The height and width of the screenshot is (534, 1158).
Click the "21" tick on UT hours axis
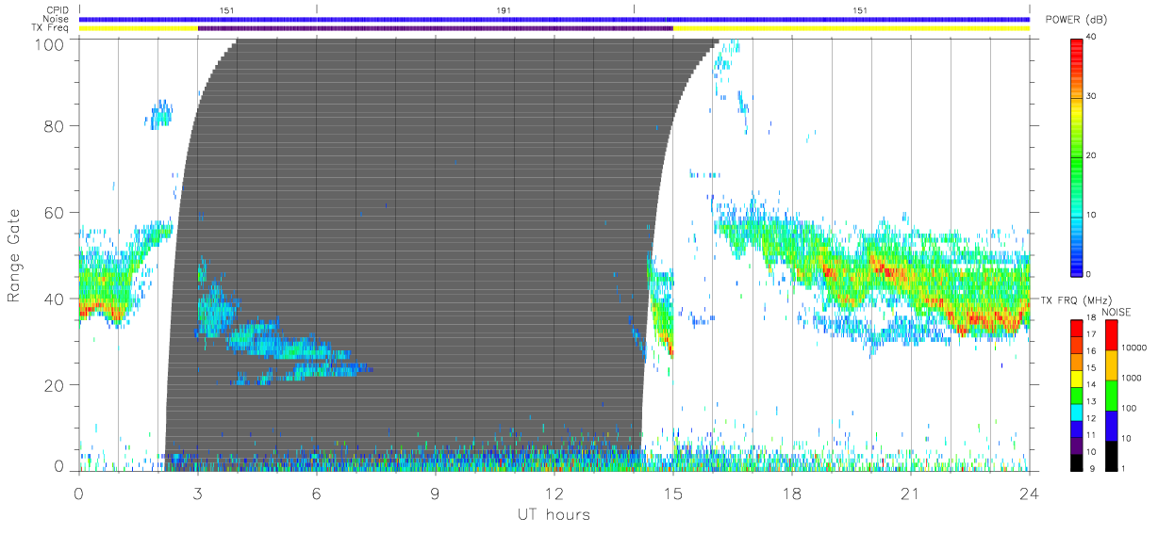911,493
